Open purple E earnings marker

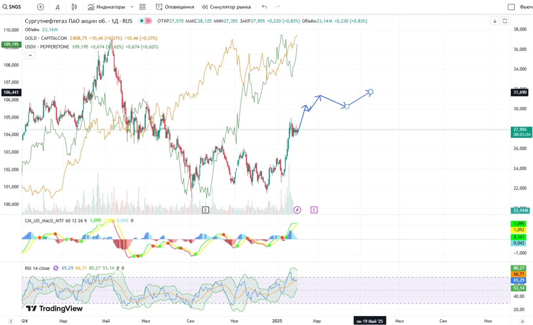[x=314, y=209]
